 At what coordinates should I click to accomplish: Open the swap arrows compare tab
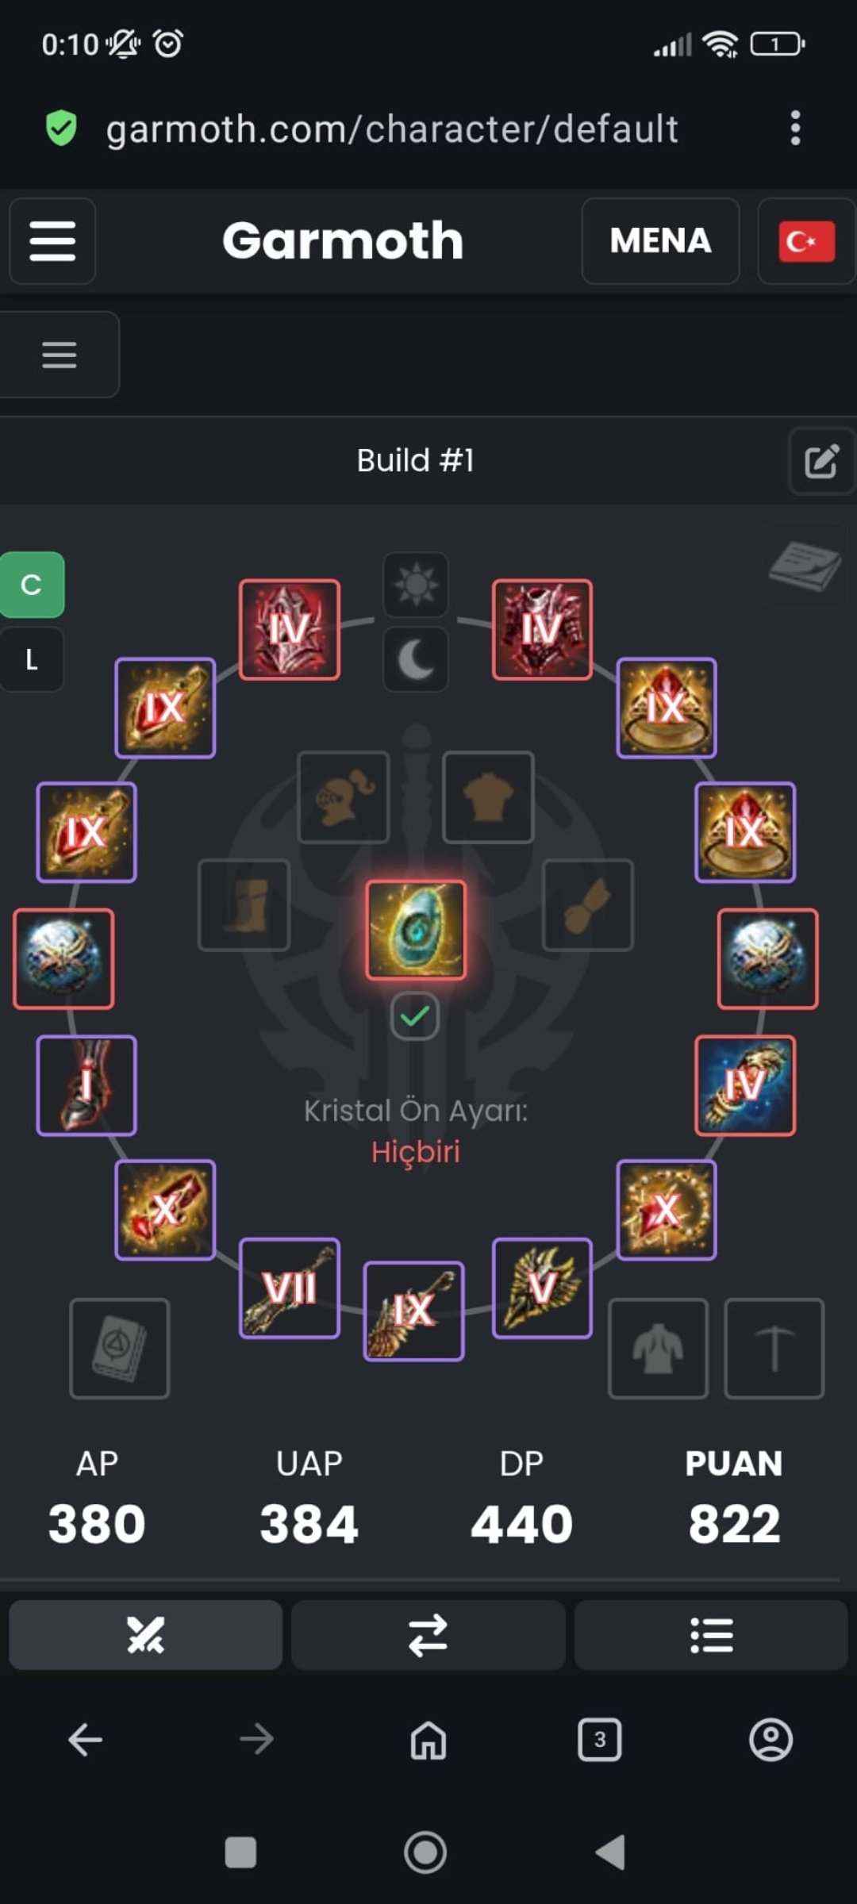point(428,1635)
